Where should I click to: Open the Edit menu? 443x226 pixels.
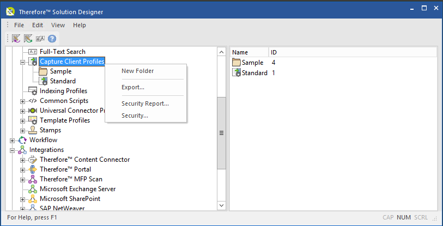tap(38, 25)
